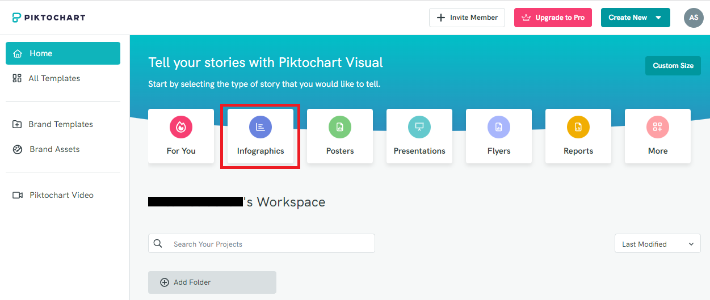
Task: Click the Last Modified chevron arrow
Action: [691, 244]
